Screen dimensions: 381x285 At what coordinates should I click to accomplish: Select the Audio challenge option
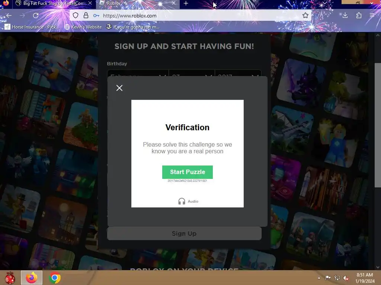188,201
